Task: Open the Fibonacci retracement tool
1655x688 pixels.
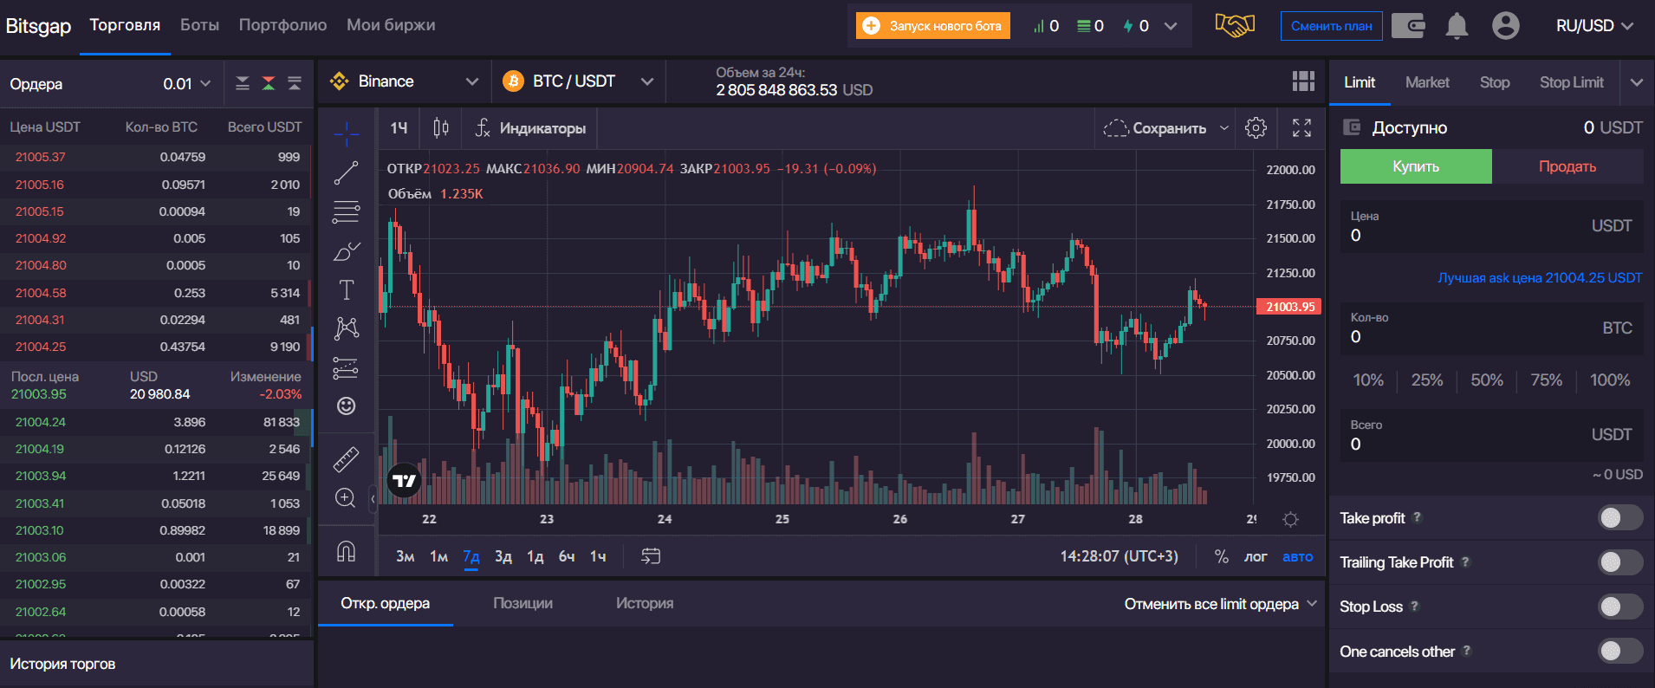Action: (346, 212)
